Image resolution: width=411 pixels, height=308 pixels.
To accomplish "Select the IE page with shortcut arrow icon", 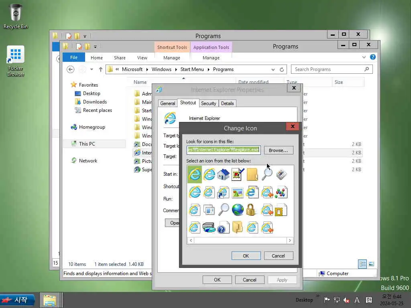I will click(x=223, y=193).
